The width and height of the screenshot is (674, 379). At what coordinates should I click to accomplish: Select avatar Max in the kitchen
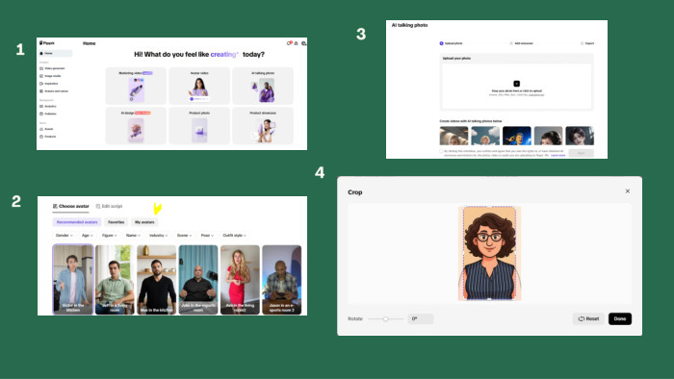[x=156, y=280]
